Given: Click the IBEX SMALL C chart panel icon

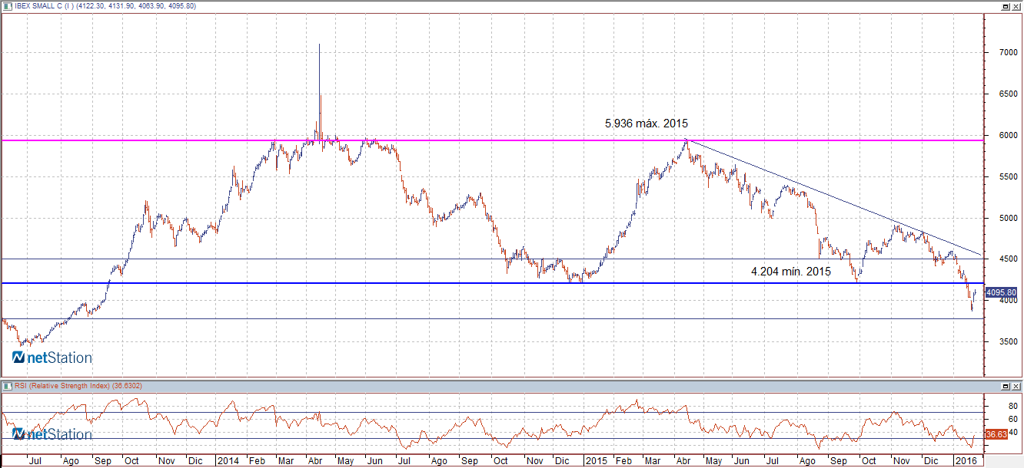Looking at the screenshot, I should tap(6, 6).
